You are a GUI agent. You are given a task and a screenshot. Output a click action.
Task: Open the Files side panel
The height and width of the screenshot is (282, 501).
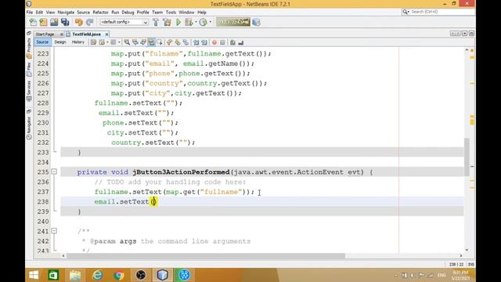click(x=29, y=70)
